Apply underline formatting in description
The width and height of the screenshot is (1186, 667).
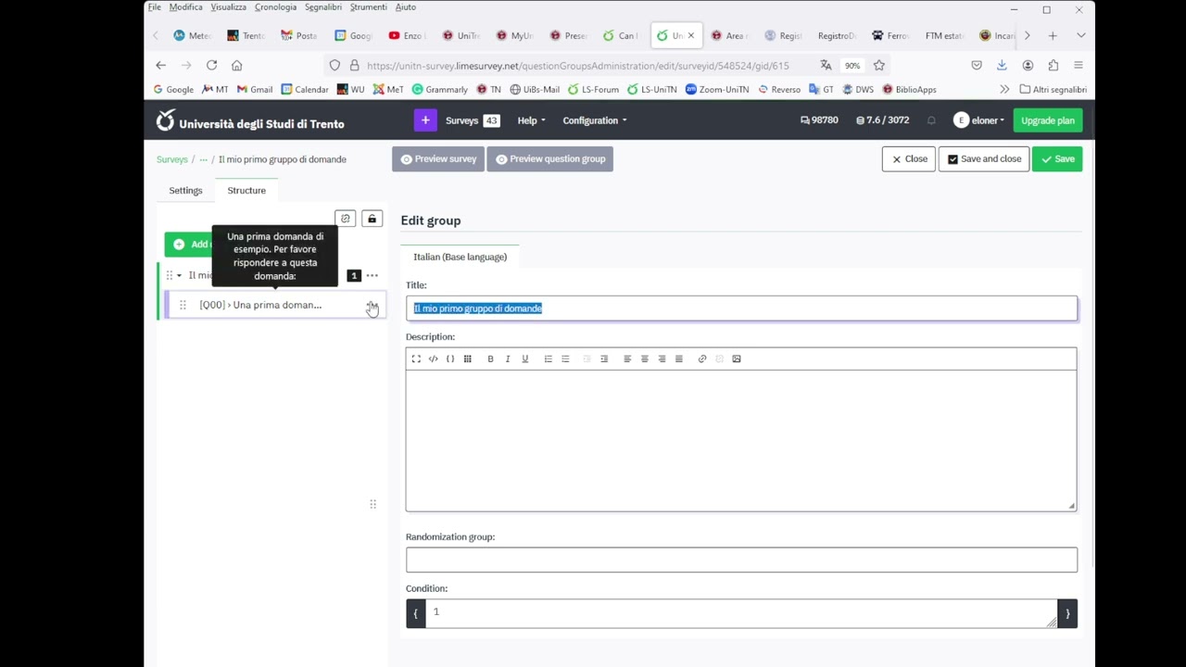(524, 359)
